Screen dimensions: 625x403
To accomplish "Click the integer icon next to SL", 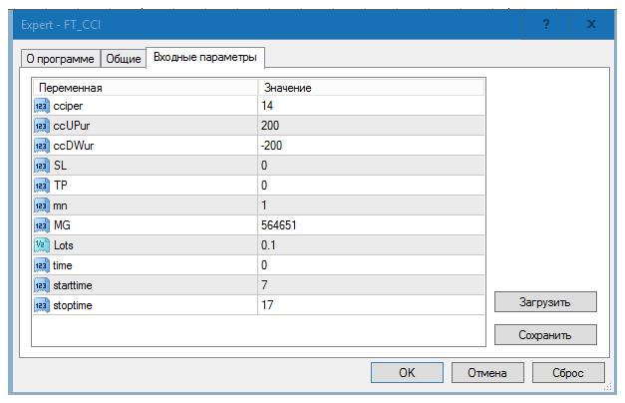I will (x=42, y=166).
